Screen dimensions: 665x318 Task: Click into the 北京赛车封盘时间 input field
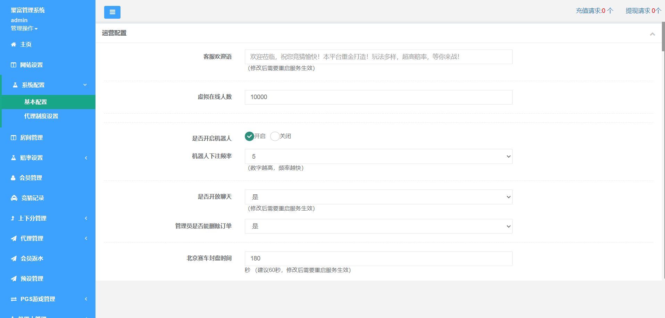(379, 259)
